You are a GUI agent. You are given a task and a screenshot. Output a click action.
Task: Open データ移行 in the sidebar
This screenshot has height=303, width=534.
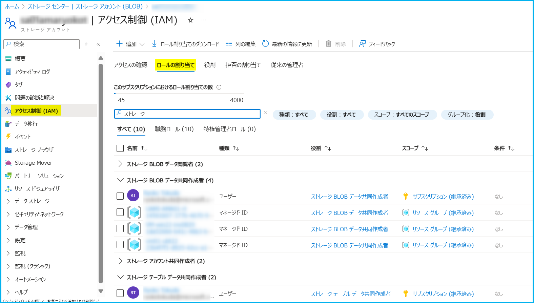click(26, 124)
